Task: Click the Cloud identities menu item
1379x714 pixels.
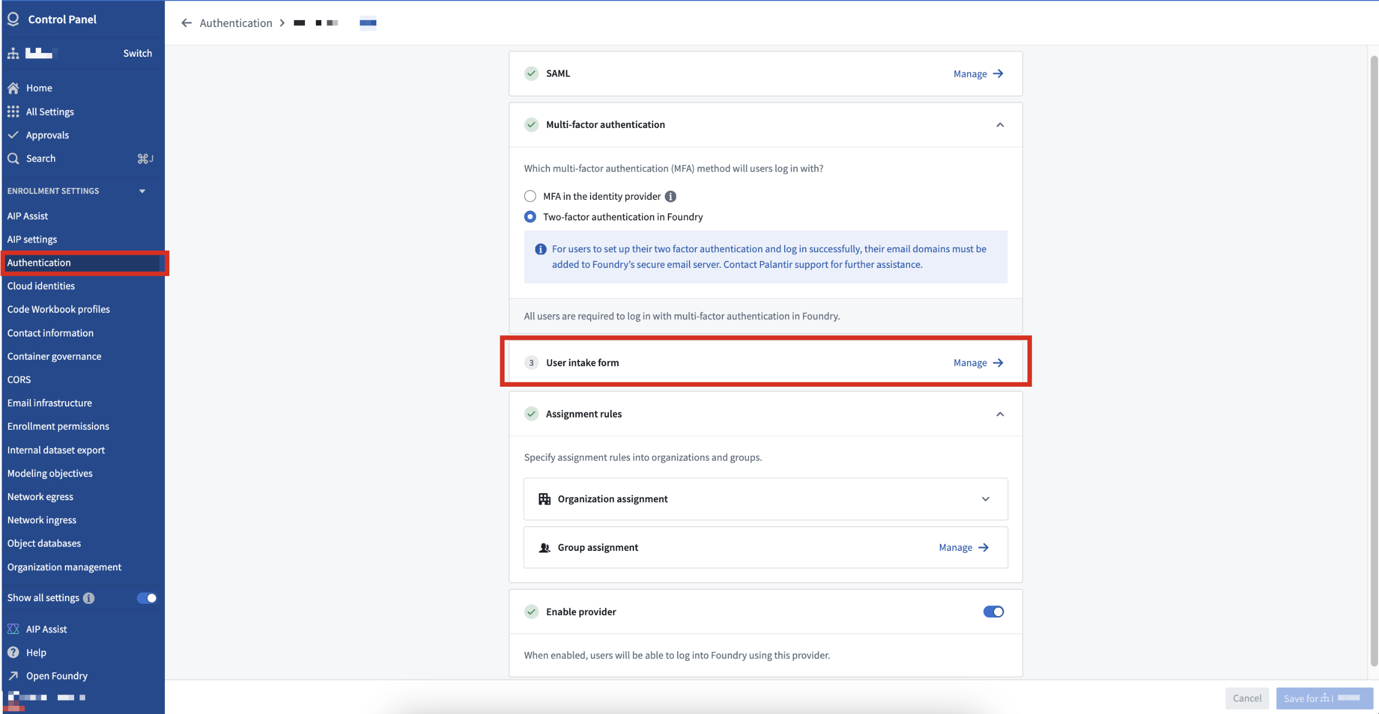Action: pos(41,285)
